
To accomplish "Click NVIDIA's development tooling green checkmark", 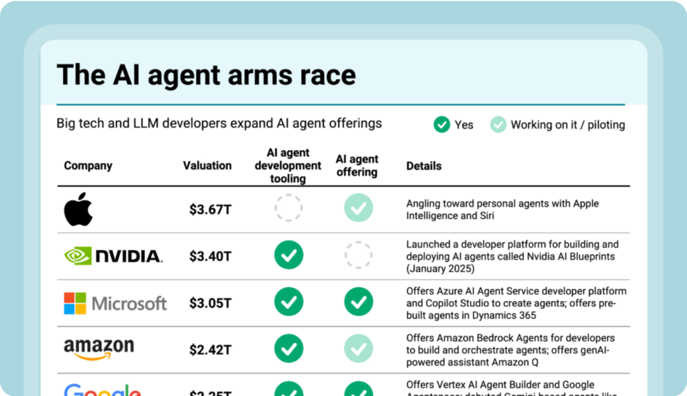I will (288, 255).
